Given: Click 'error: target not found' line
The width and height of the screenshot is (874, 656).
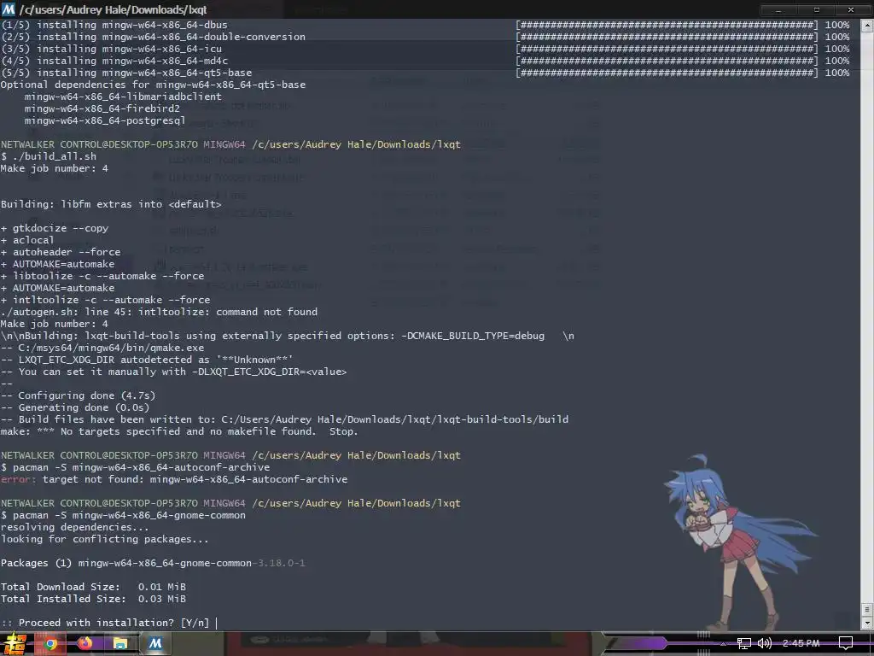Looking at the screenshot, I should point(174,479).
